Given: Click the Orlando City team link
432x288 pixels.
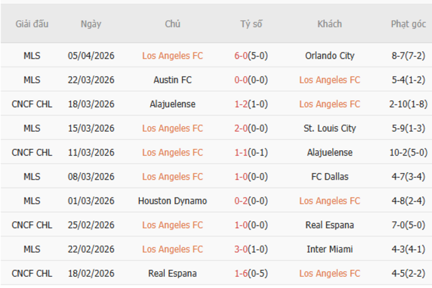Looking at the screenshot, I should click(330, 56).
